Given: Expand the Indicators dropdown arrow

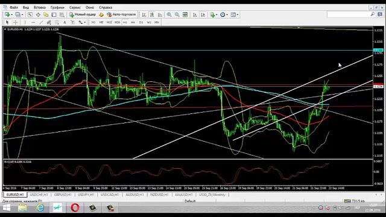Looking at the screenshot, I should coord(217,14).
